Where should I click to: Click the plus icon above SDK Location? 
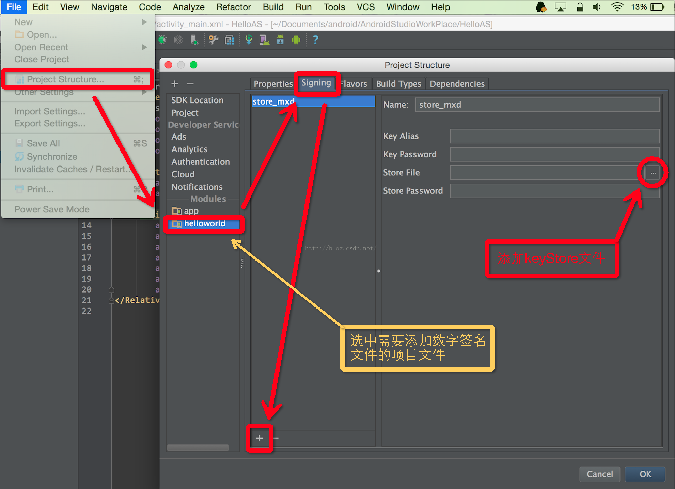coord(175,84)
